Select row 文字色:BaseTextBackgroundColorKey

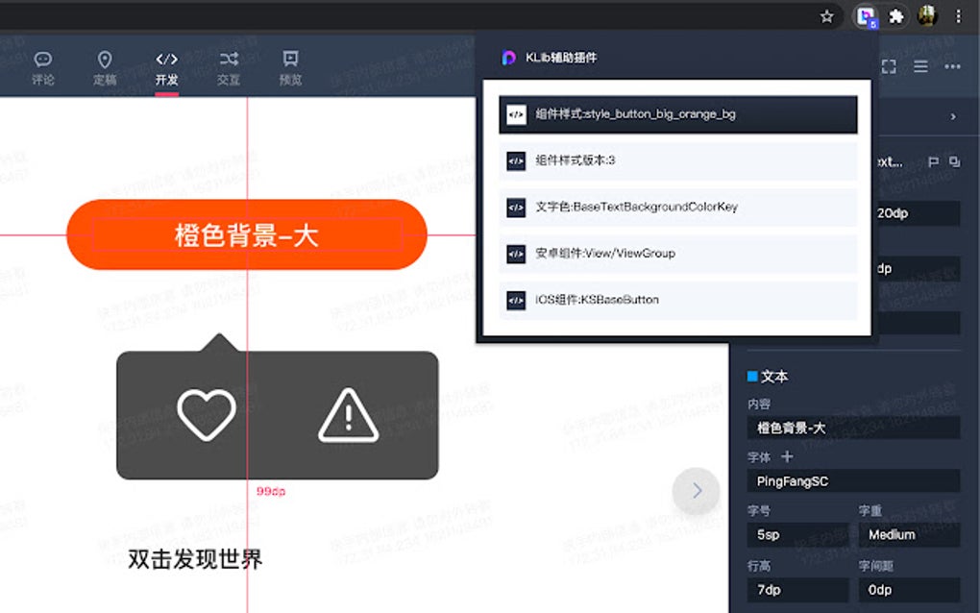pos(678,208)
